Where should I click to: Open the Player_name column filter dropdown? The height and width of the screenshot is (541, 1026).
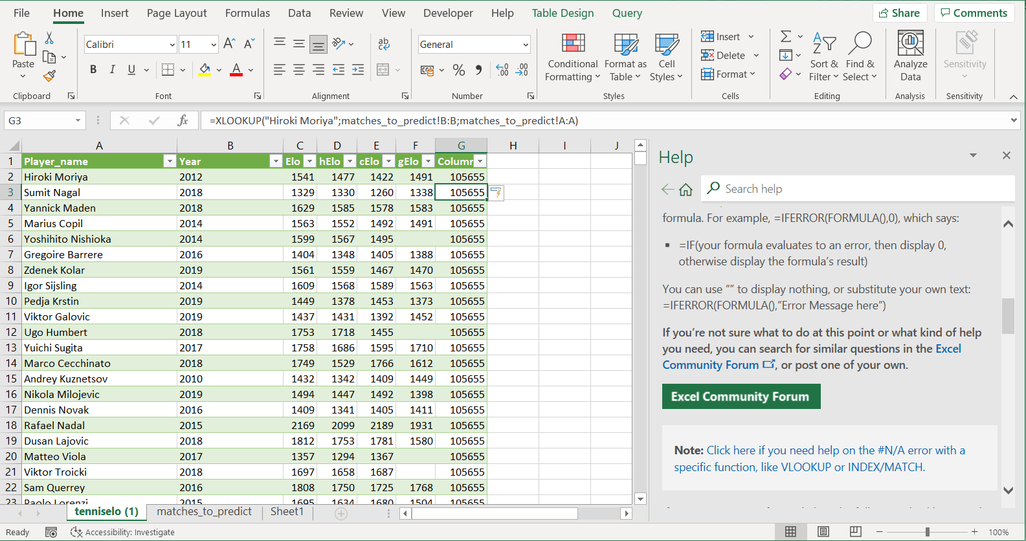click(170, 161)
